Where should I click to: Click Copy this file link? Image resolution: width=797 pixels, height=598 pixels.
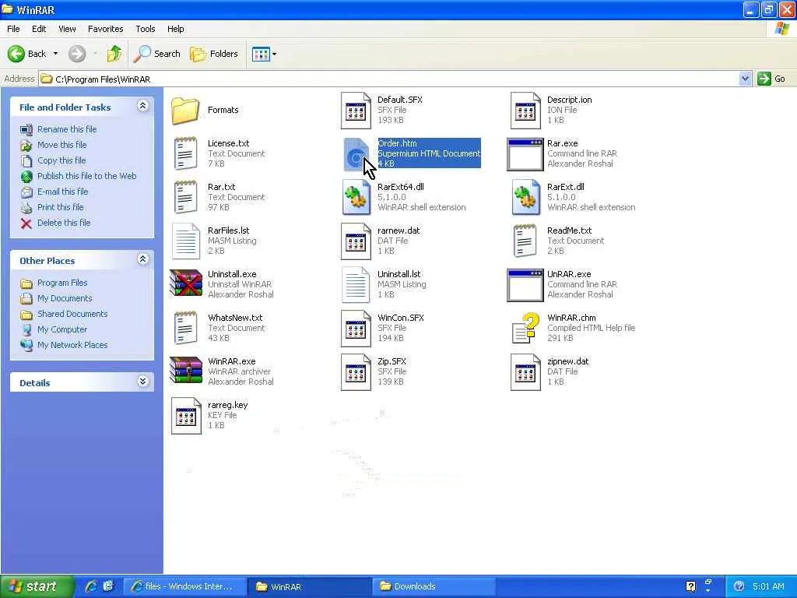coord(61,160)
